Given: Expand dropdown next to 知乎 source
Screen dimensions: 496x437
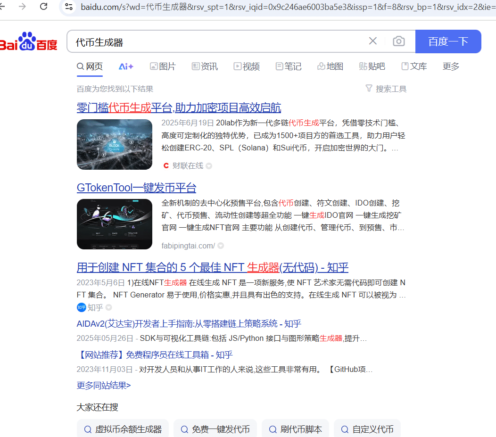Looking at the screenshot, I should tap(109, 308).
